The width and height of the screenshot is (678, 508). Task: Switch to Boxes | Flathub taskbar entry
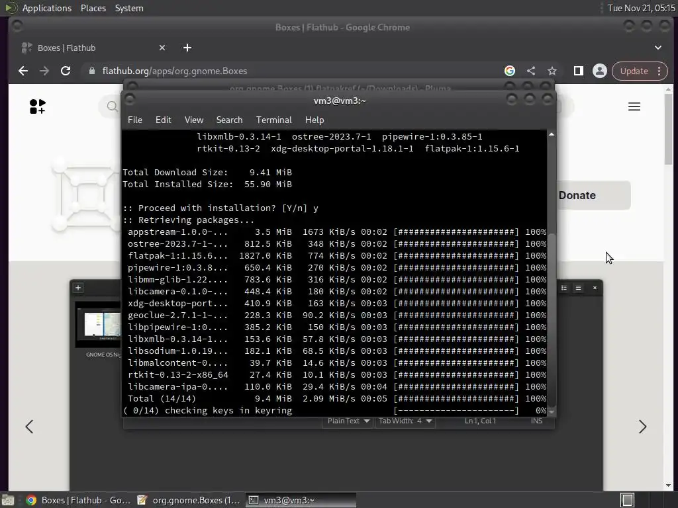(x=78, y=500)
